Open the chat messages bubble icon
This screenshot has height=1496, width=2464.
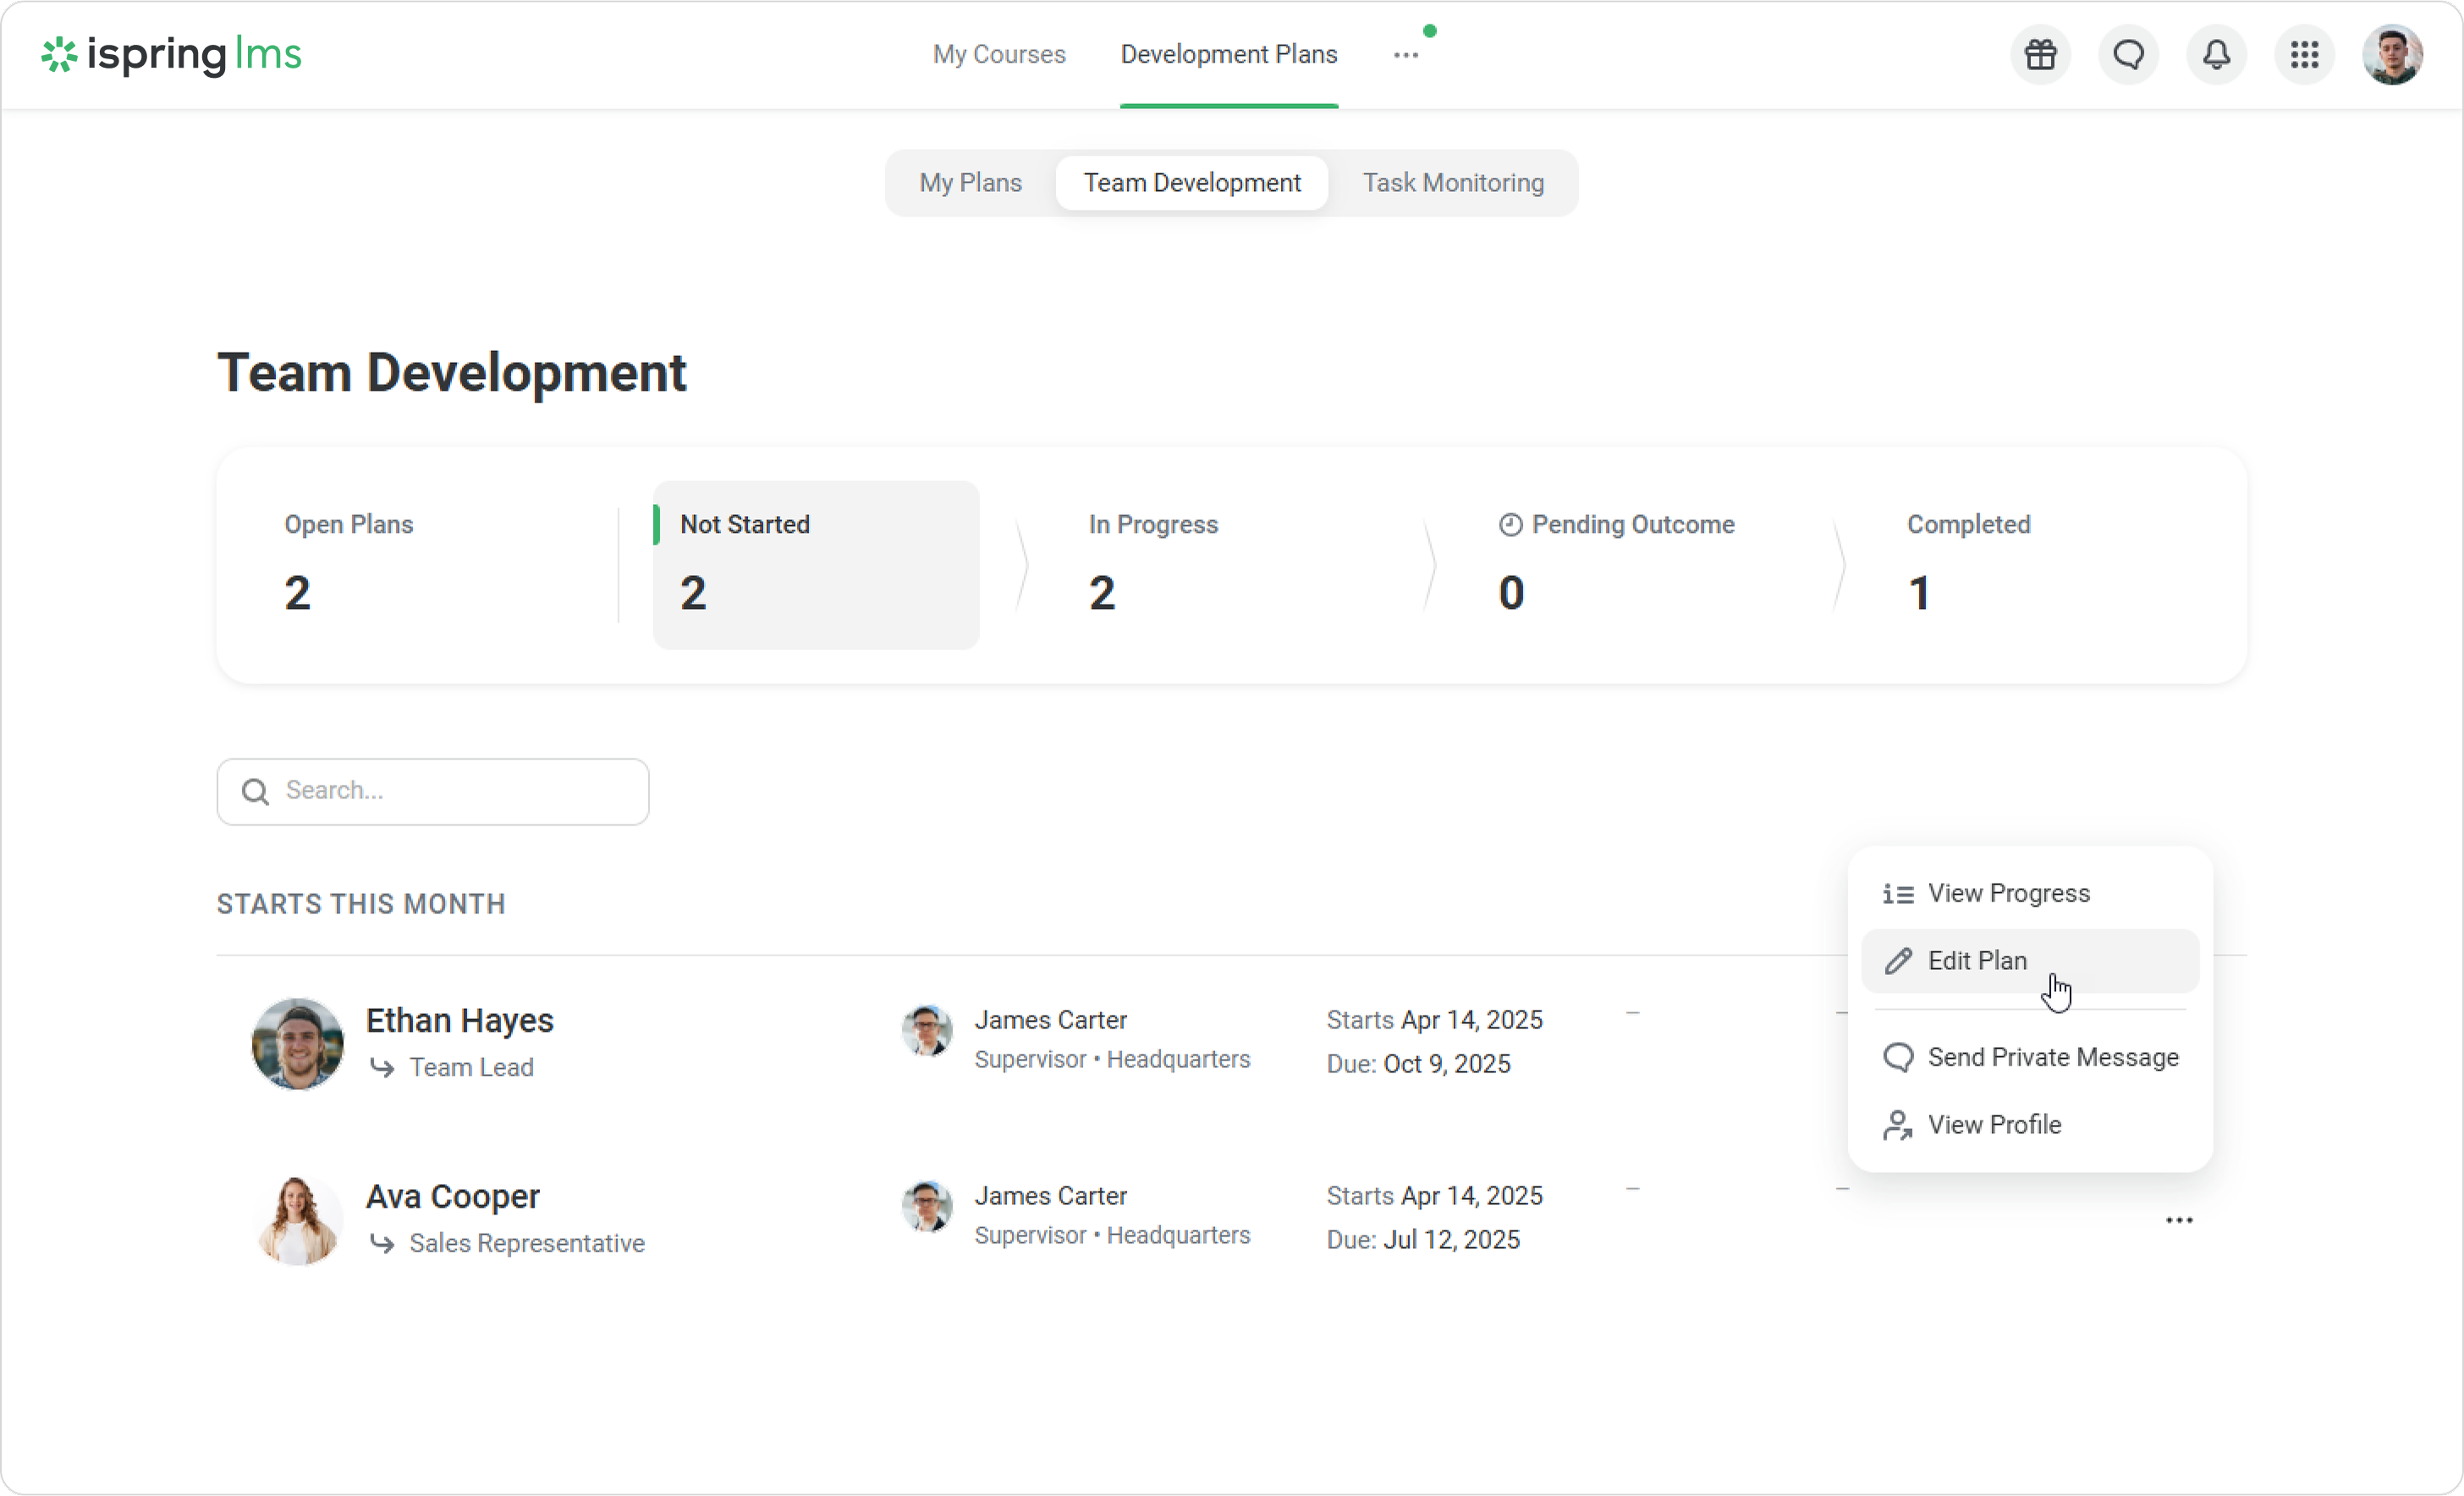2129,55
